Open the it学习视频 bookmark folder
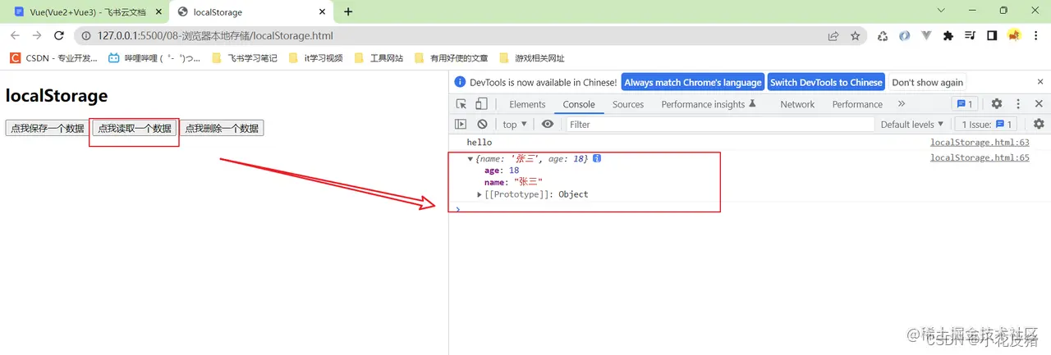 point(315,58)
